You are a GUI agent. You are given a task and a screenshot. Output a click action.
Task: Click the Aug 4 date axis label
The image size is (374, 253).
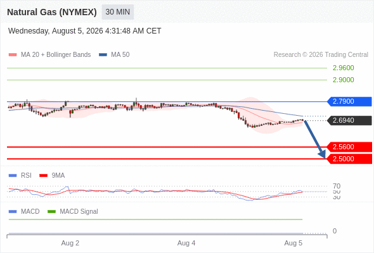(186, 243)
